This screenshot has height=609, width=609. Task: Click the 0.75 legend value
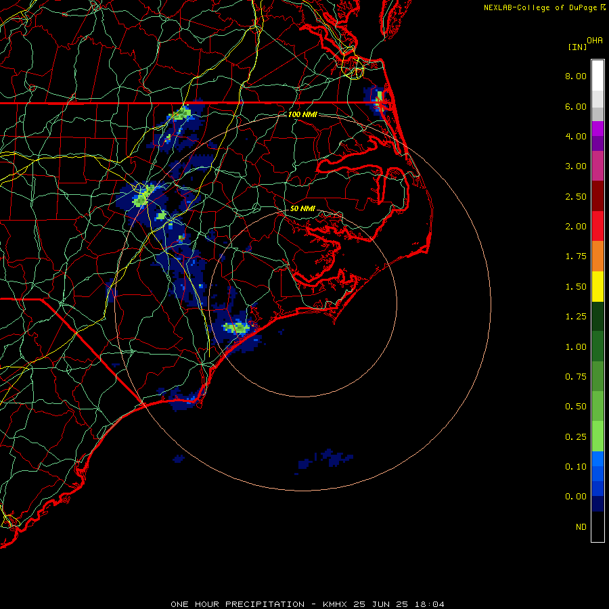576,377
